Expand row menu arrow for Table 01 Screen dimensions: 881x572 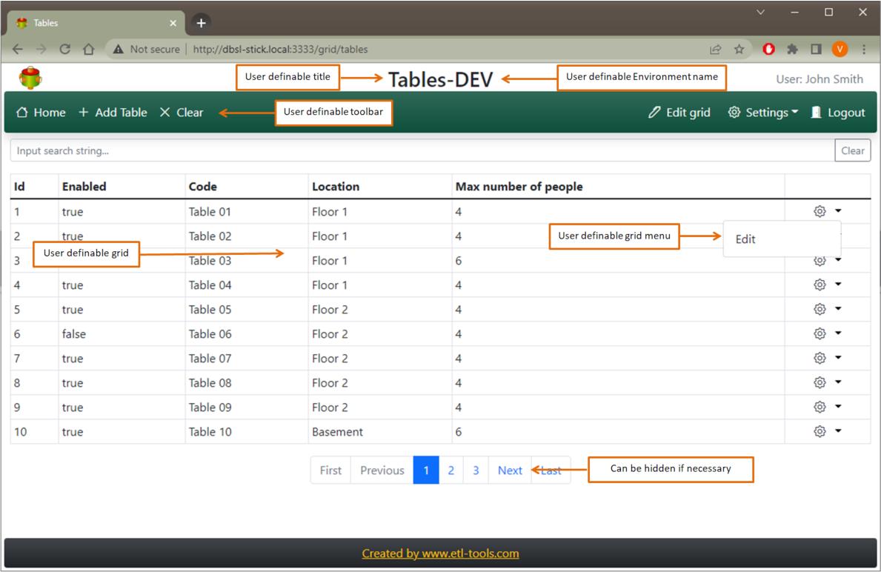click(838, 210)
